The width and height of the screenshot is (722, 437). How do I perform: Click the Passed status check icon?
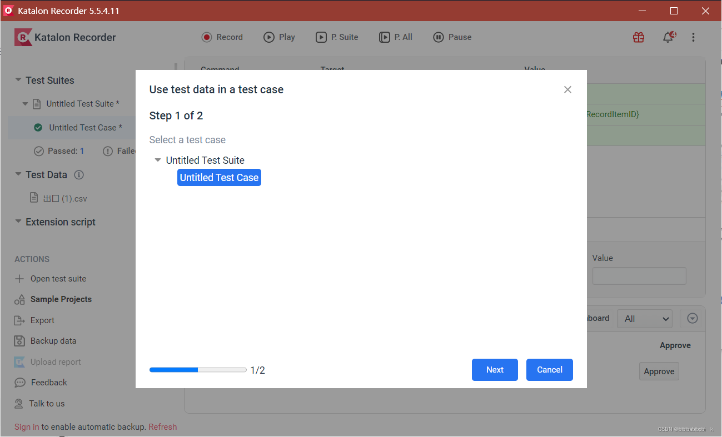pos(39,151)
